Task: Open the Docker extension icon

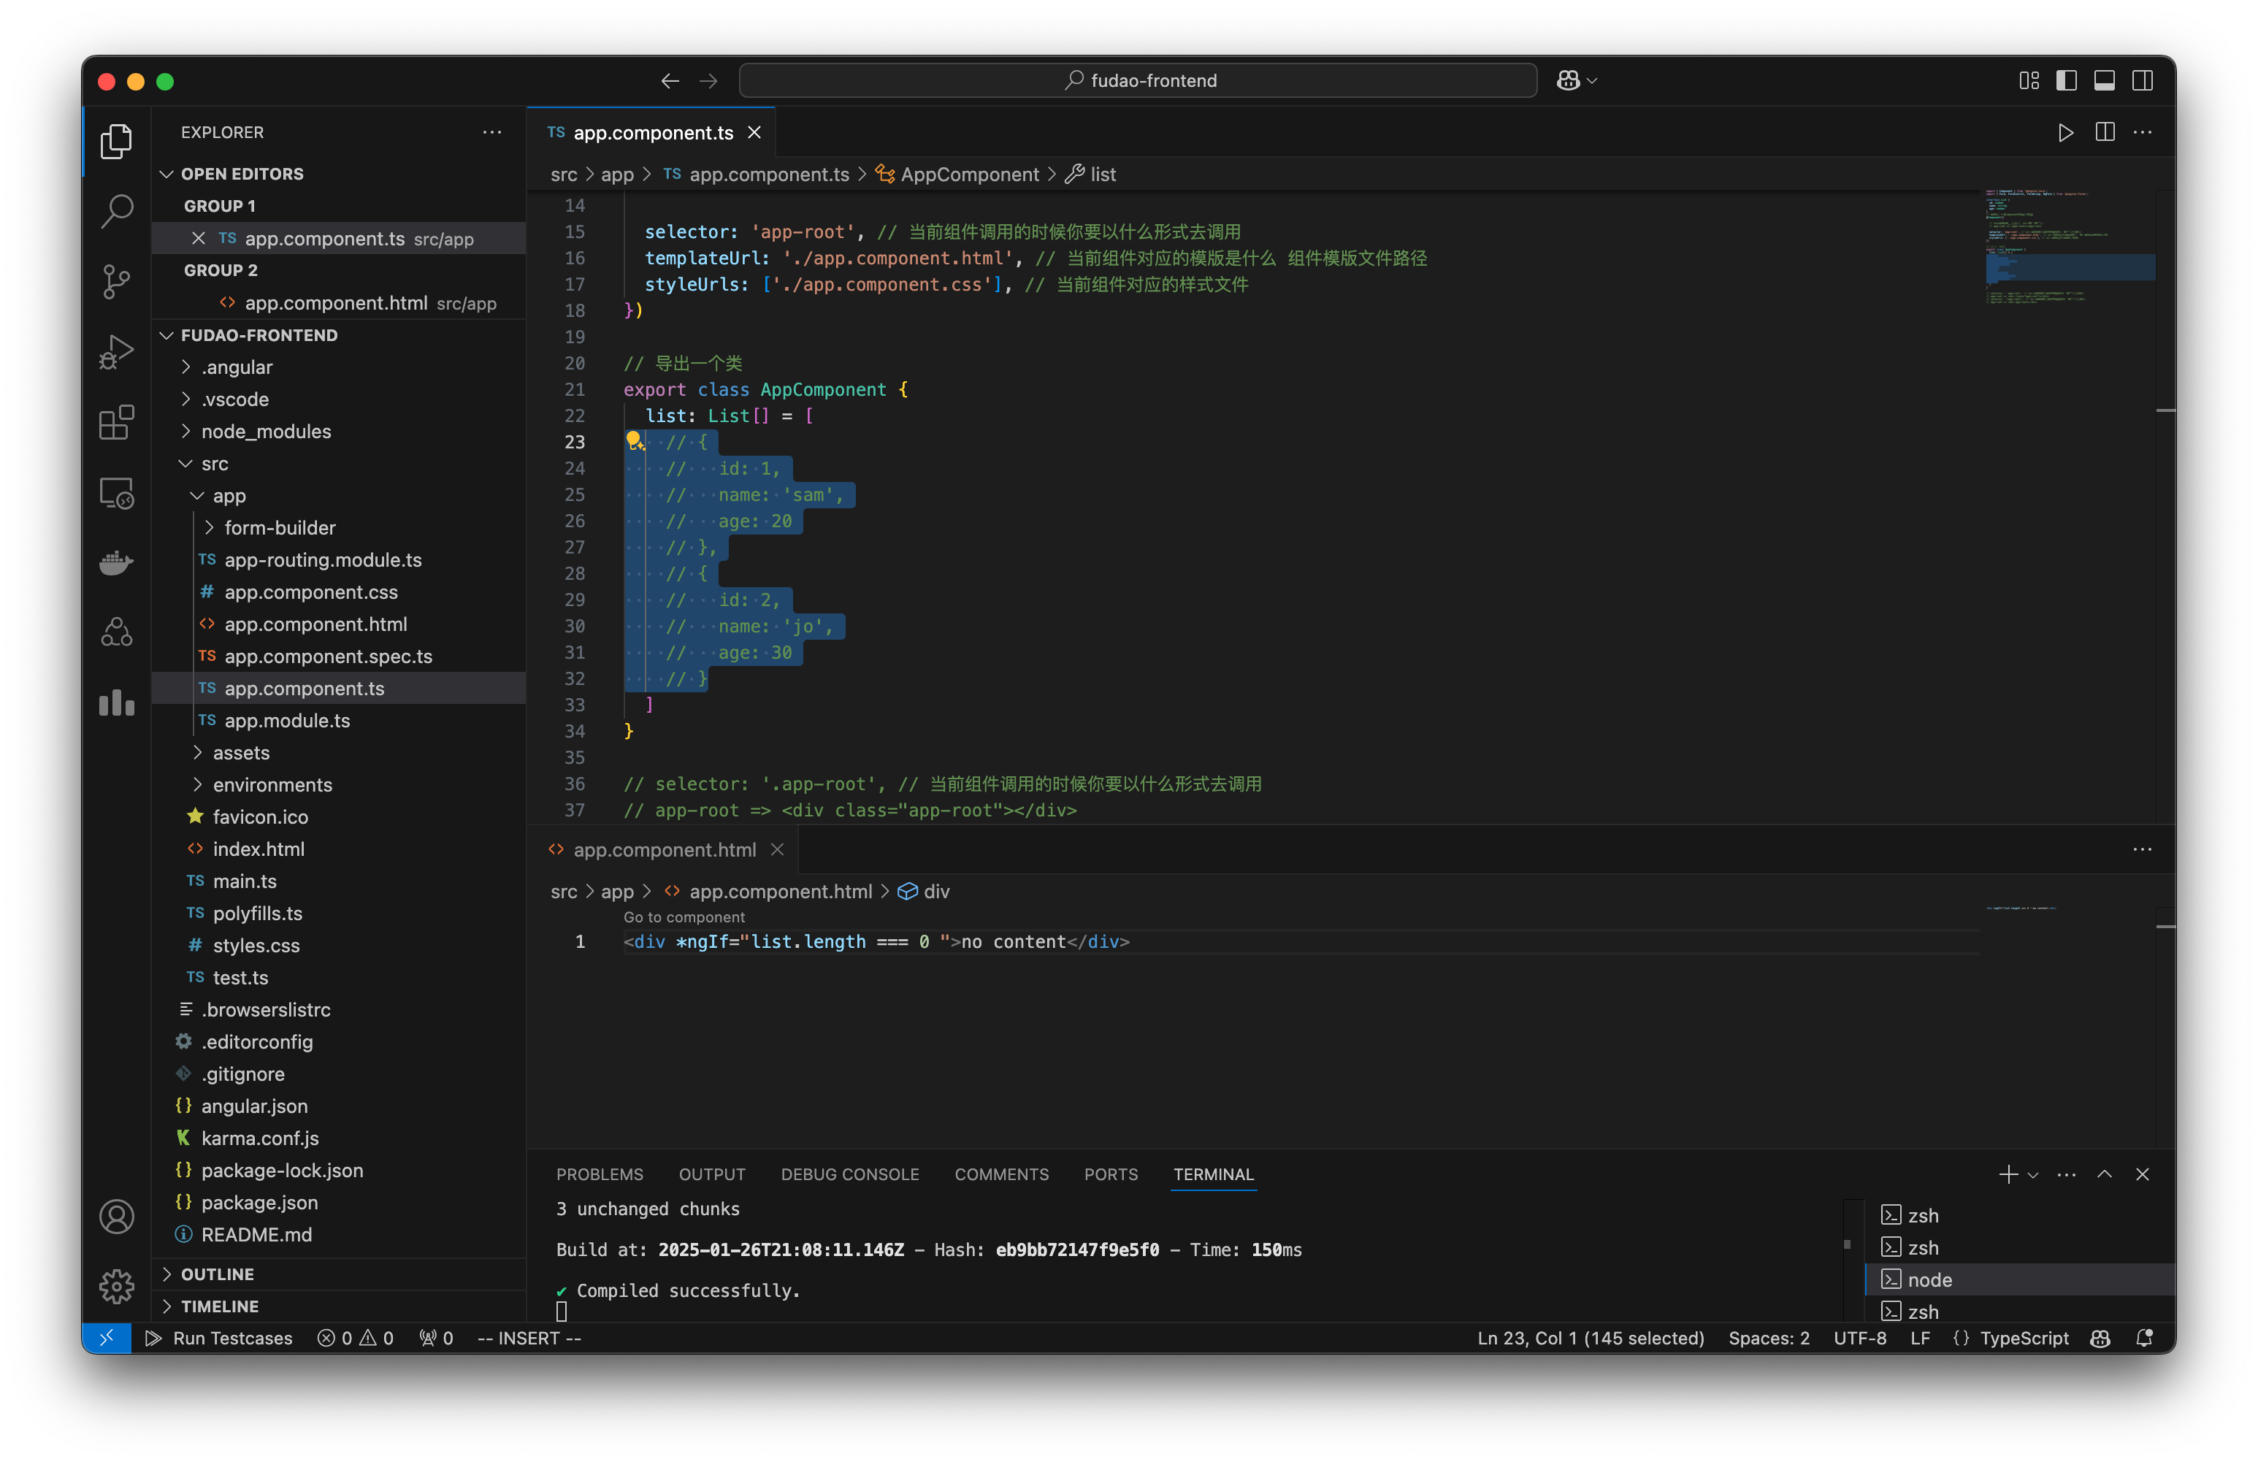Action: [115, 562]
